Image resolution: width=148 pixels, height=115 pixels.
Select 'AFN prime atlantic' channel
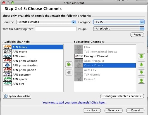click(33, 61)
